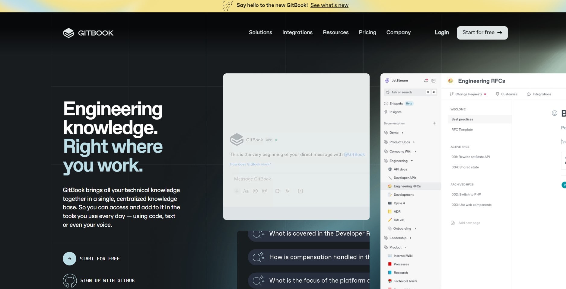The height and width of the screenshot is (289, 566).
Task: Click the ADR yellow note icon
Action: tap(390, 212)
